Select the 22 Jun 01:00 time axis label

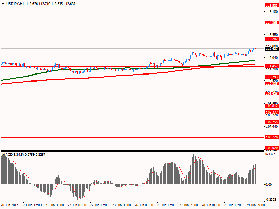(77, 205)
